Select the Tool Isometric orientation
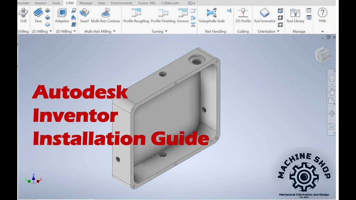 (x=265, y=16)
